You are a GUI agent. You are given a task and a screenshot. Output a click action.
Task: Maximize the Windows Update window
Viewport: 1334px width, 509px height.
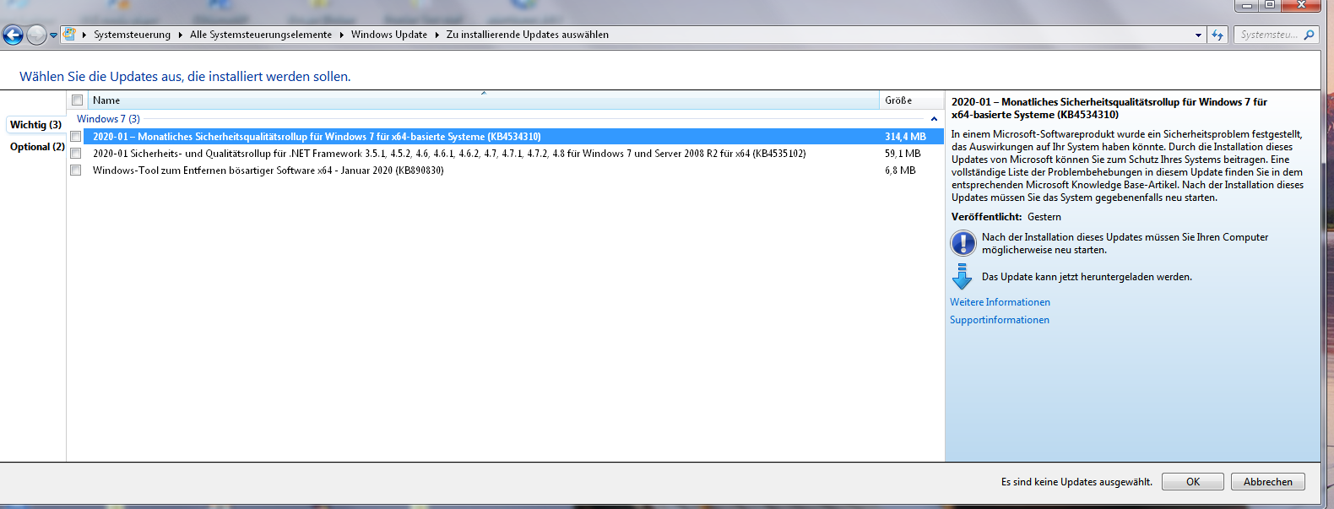[1270, 5]
